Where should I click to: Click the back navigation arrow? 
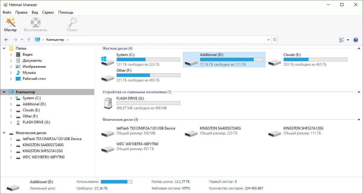click(x=6, y=40)
